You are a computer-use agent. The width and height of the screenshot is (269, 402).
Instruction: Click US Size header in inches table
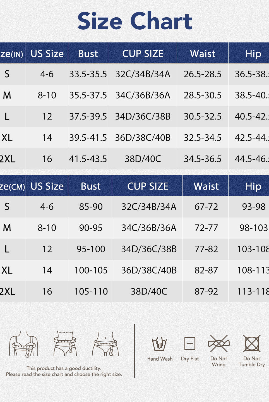(x=47, y=54)
